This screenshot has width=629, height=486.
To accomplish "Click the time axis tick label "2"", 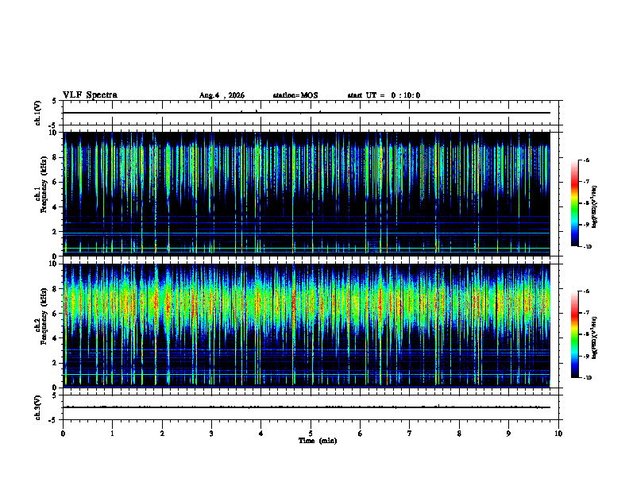I will tap(162, 434).
